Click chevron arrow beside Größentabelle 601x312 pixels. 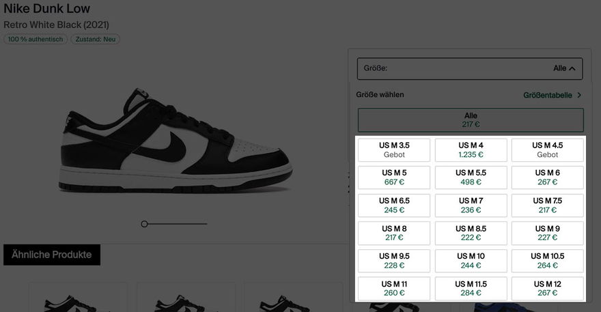[x=579, y=95]
